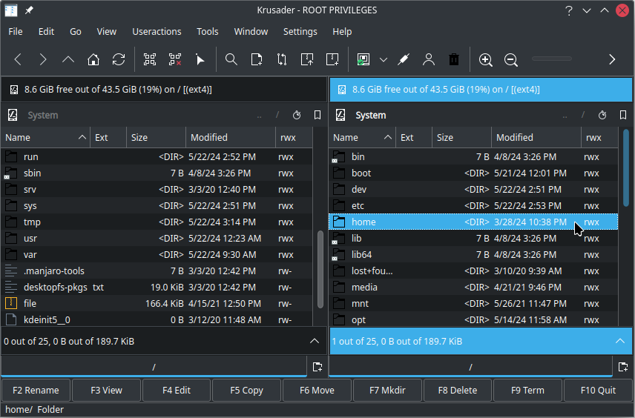Click the trash bin icon in toolbar
Image resolution: width=635 pixels, height=418 pixels.
[454, 60]
